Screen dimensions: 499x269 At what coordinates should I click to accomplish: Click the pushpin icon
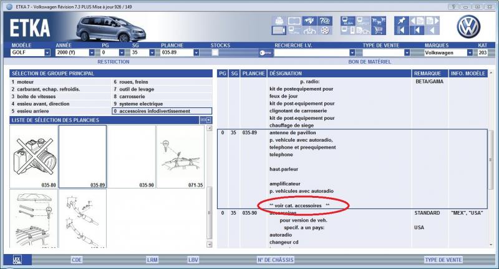pos(401,21)
